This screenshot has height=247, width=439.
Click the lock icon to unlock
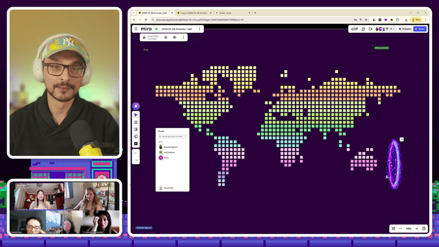(144, 37)
